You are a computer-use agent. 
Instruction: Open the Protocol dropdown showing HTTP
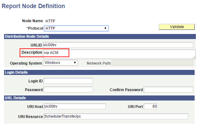coord(76,28)
